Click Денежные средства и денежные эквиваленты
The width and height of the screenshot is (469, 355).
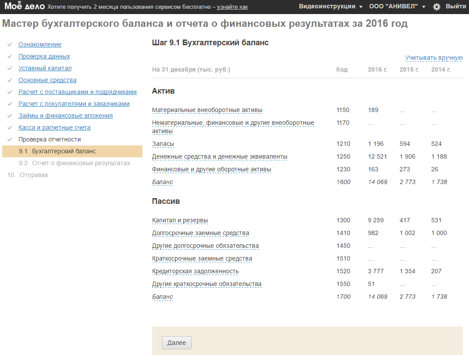point(219,156)
